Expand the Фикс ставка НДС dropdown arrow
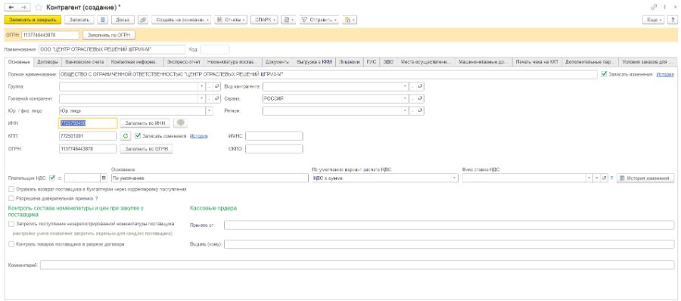This screenshot has width=681, height=301. tap(589, 178)
